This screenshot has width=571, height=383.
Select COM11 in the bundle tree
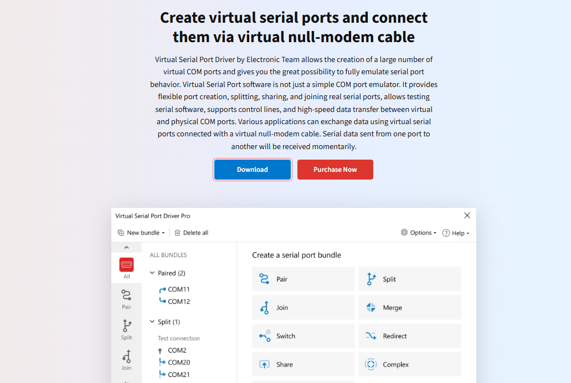(x=179, y=289)
